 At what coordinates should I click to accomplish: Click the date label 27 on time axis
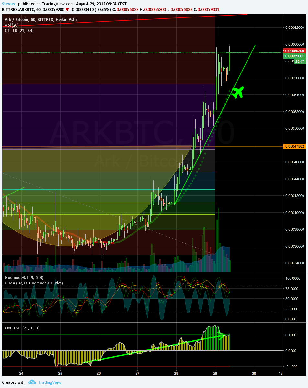[137, 373]
